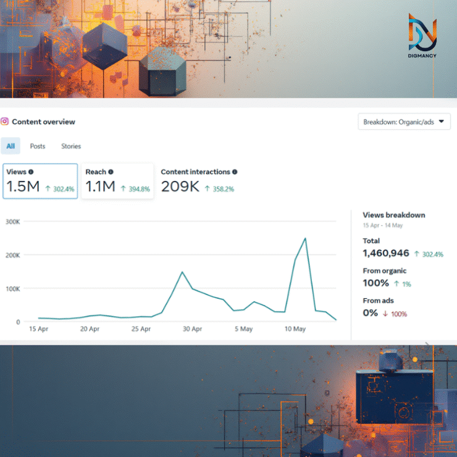Click the 15 Apr - 14 May date range
457x457 pixels.
[384, 225]
